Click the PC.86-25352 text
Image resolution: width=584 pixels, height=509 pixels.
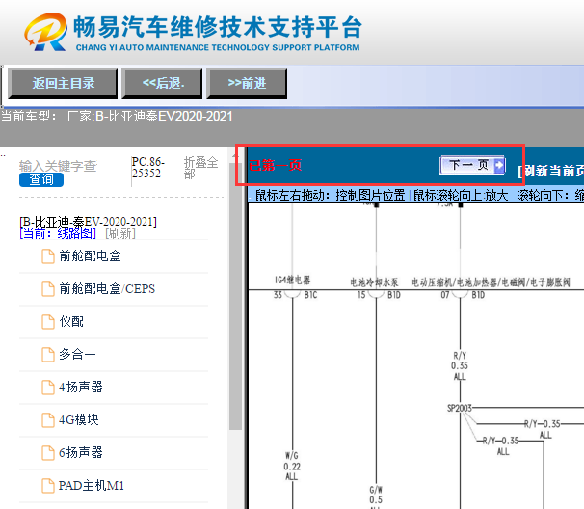click(147, 168)
